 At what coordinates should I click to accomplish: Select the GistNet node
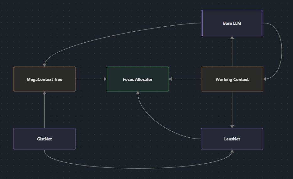44,139
